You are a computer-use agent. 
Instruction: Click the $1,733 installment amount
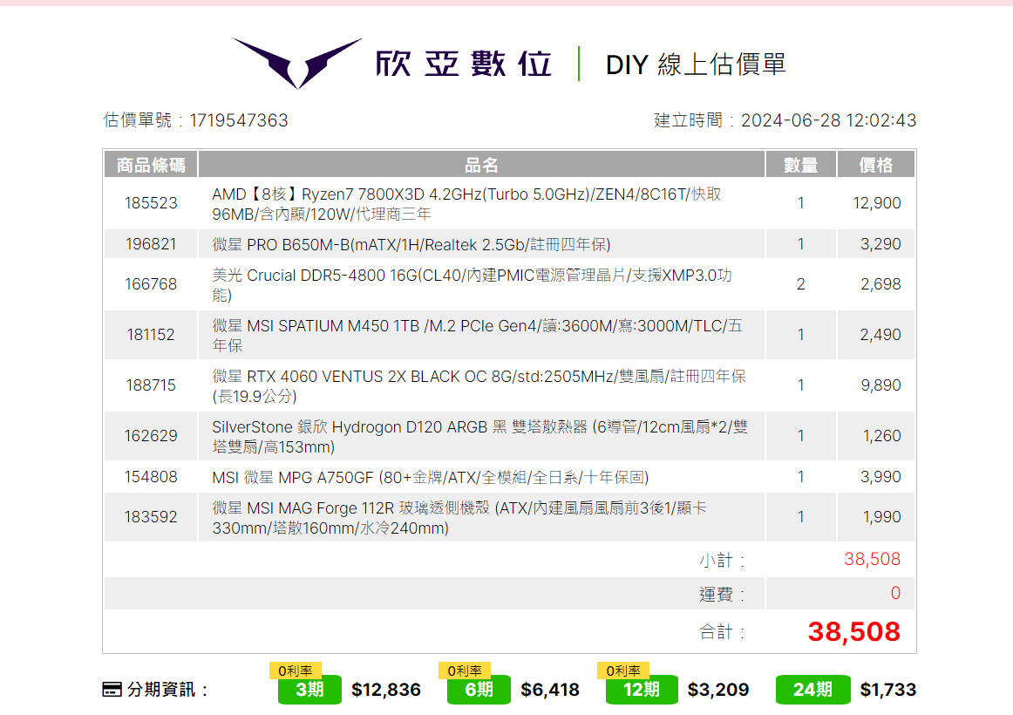pyautogui.click(x=887, y=690)
